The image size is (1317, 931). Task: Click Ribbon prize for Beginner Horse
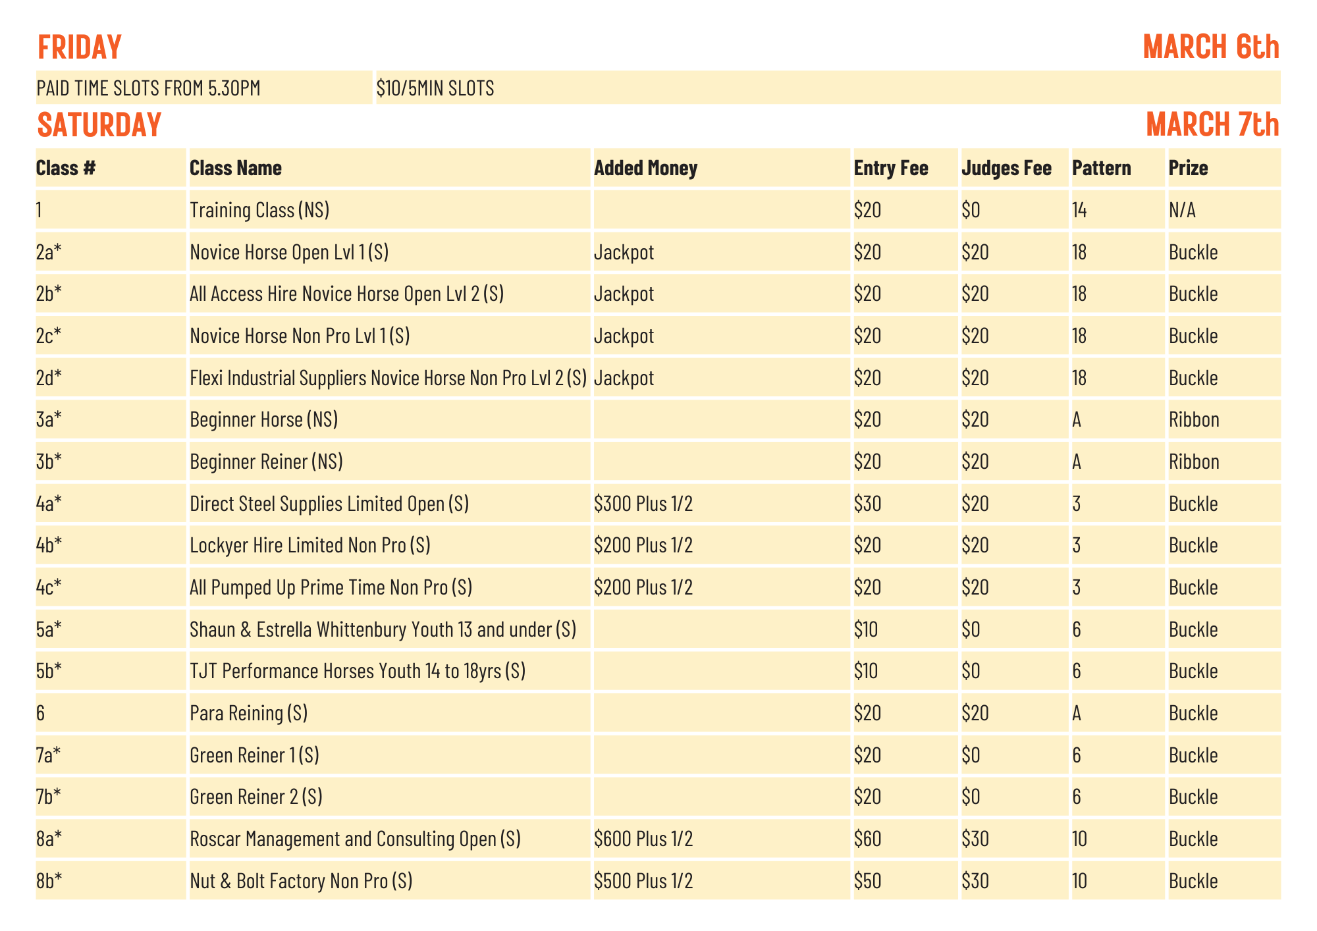tap(1194, 420)
